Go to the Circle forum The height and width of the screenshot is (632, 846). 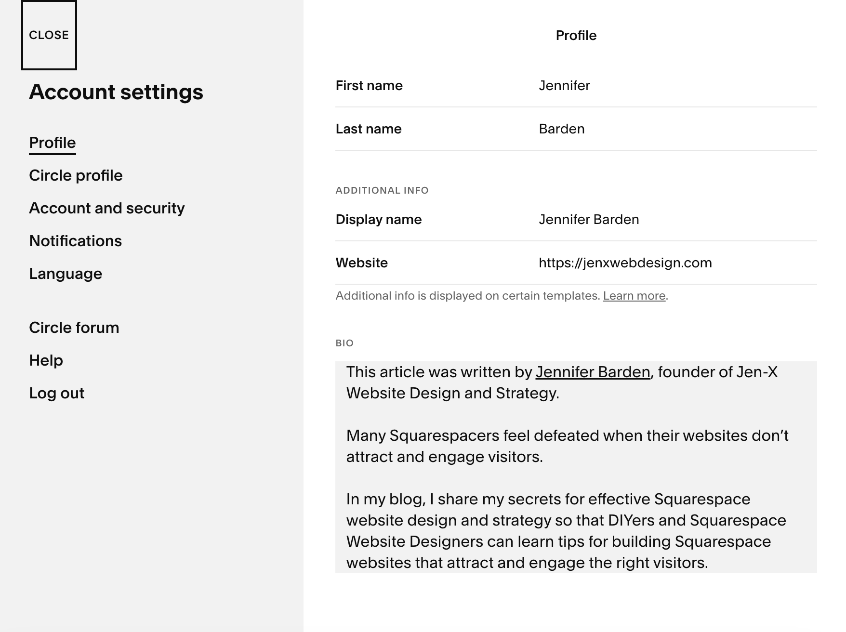(74, 328)
